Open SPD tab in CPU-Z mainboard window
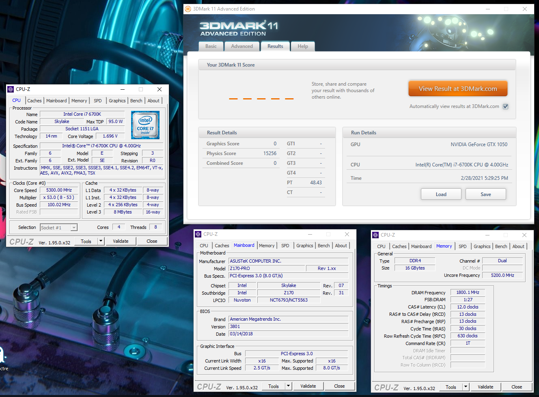This screenshot has height=397, width=539. pos(285,246)
